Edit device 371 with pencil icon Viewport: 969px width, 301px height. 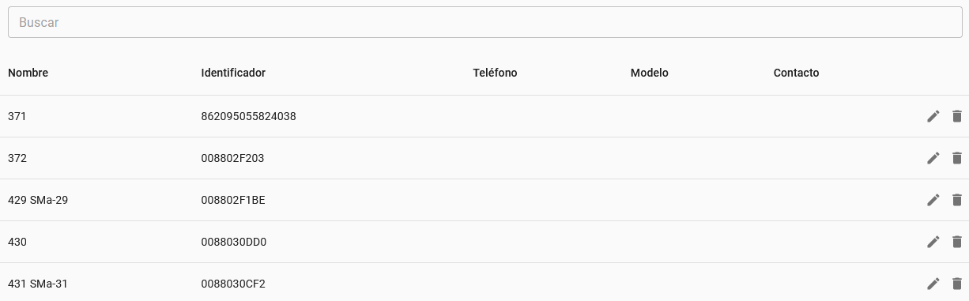(x=933, y=116)
